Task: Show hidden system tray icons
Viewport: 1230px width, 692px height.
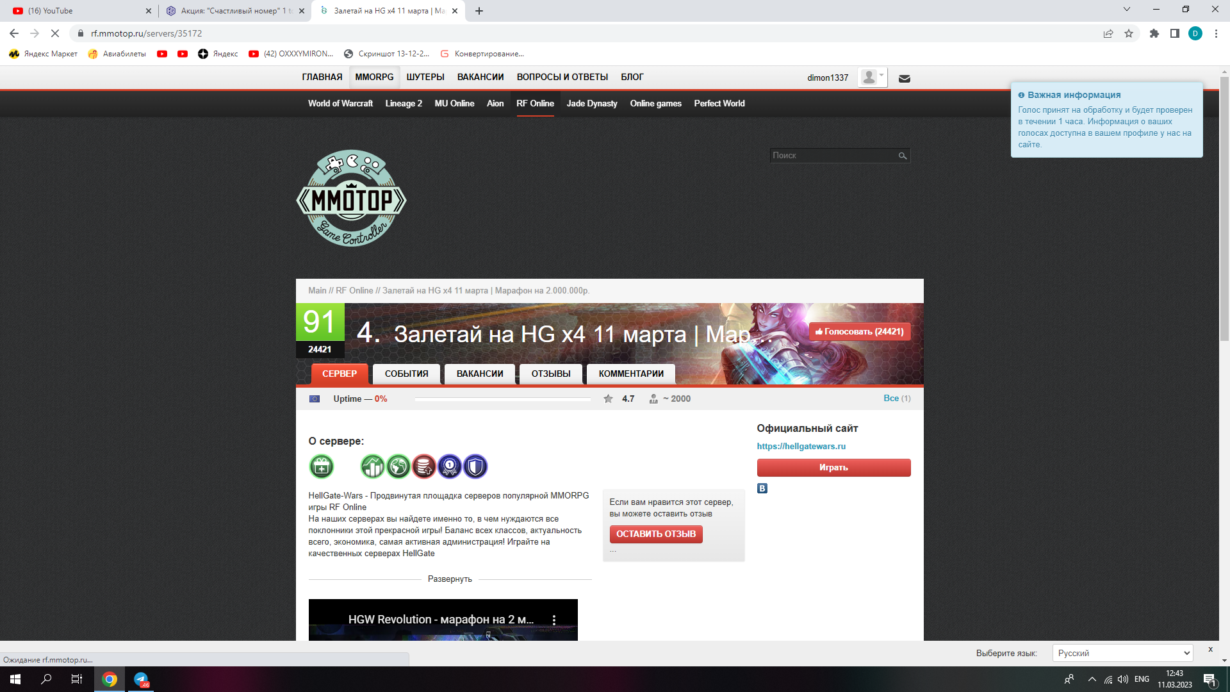Action: click(1092, 679)
